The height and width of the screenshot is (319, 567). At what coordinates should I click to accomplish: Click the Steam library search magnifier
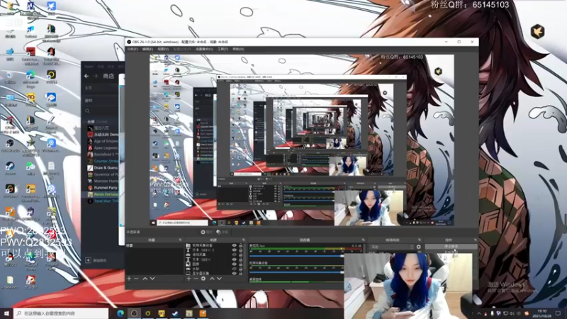(87, 111)
